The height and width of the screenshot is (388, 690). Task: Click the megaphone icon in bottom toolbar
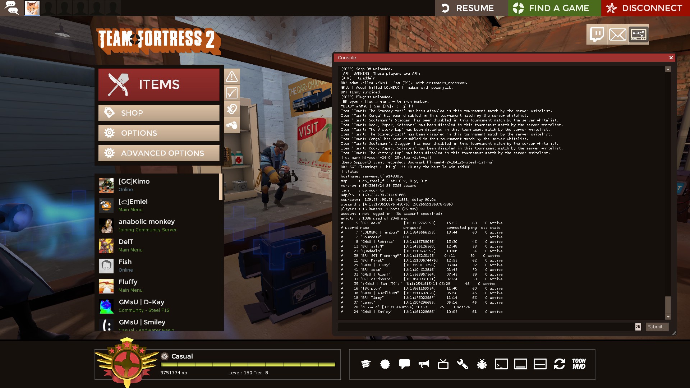(x=424, y=364)
